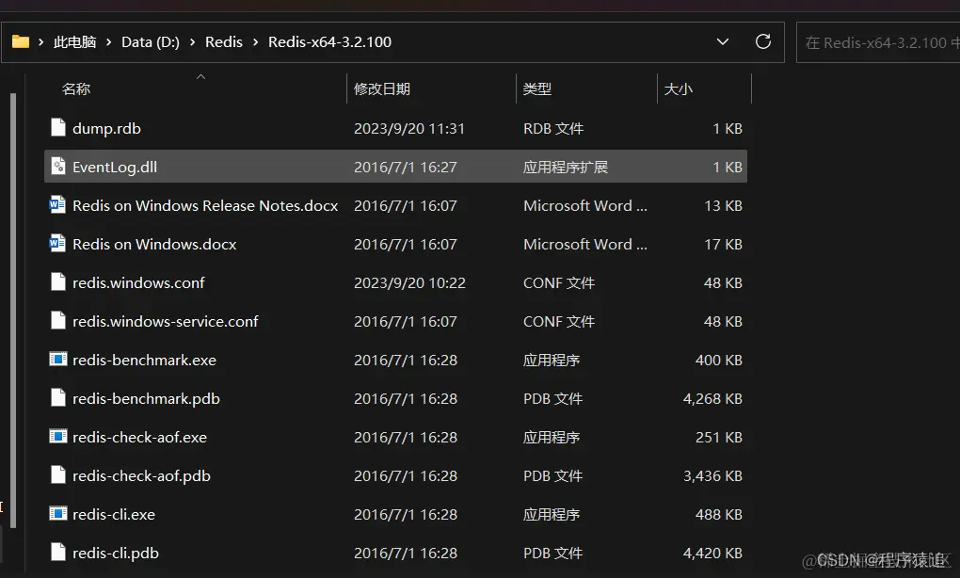Select redis-cli.pdb file name
The width and height of the screenshot is (960, 578).
[116, 553]
